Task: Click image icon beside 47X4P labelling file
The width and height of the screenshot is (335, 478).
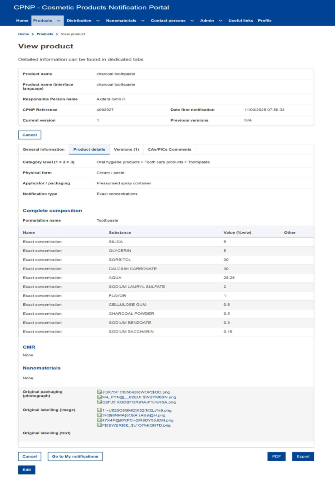Action: point(99,420)
